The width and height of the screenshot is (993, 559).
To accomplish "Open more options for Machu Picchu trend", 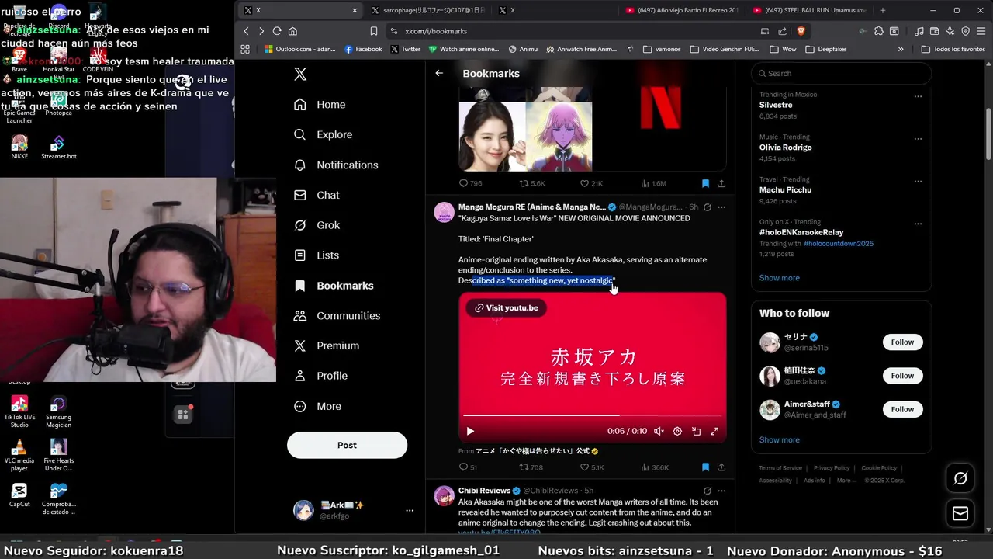I will [x=918, y=182].
